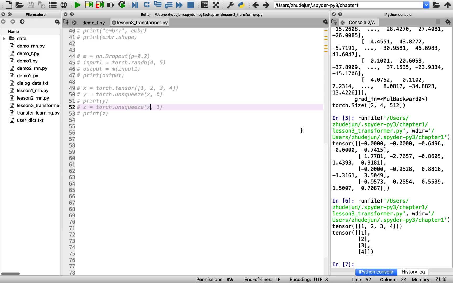Run the current cell
Viewport: 453px width, 283px height.
[89, 5]
